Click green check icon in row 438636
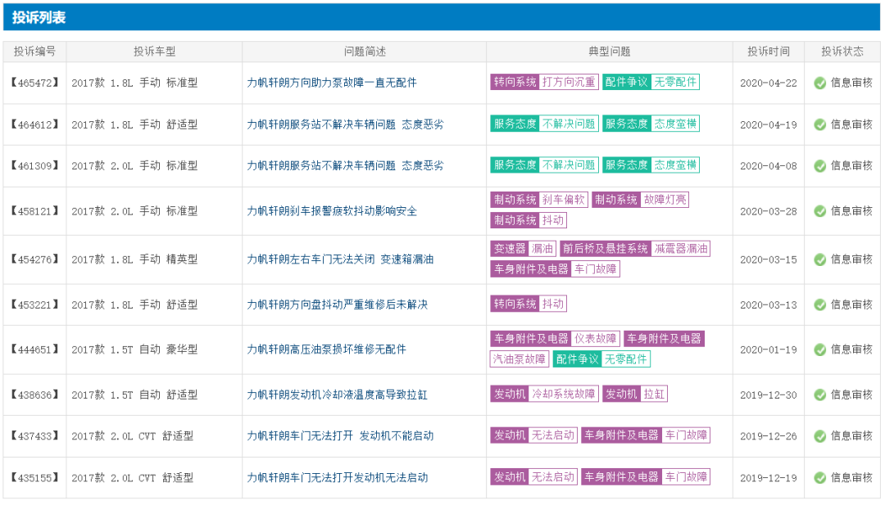The image size is (885, 505). pyautogui.click(x=820, y=395)
